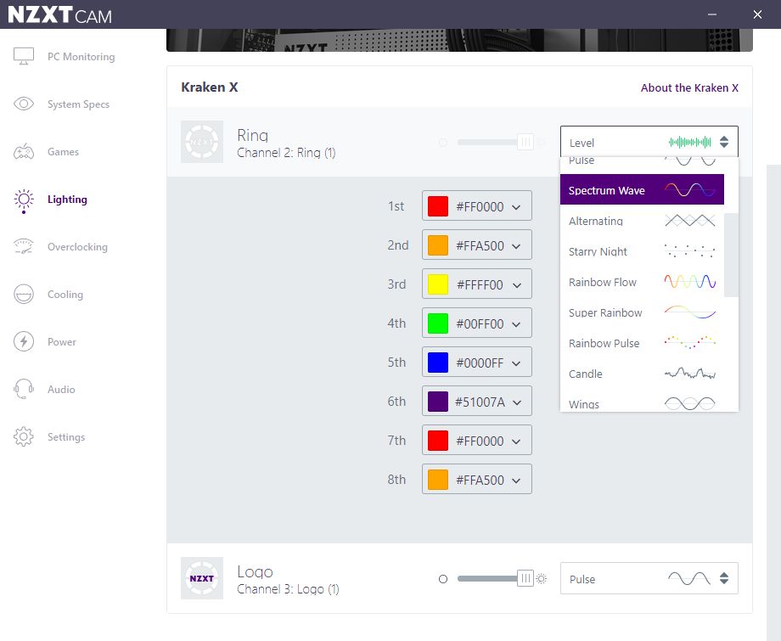Select Spectrum Wave effect
The image size is (781, 641).
click(642, 189)
